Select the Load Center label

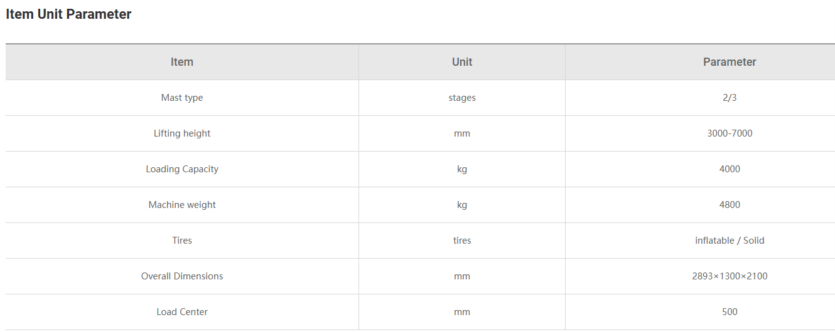coord(182,312)
